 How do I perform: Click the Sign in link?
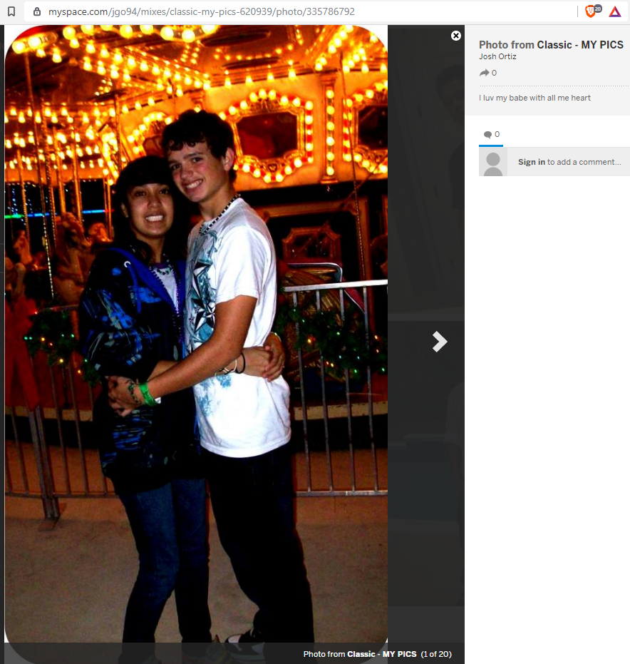pos(532,162)
